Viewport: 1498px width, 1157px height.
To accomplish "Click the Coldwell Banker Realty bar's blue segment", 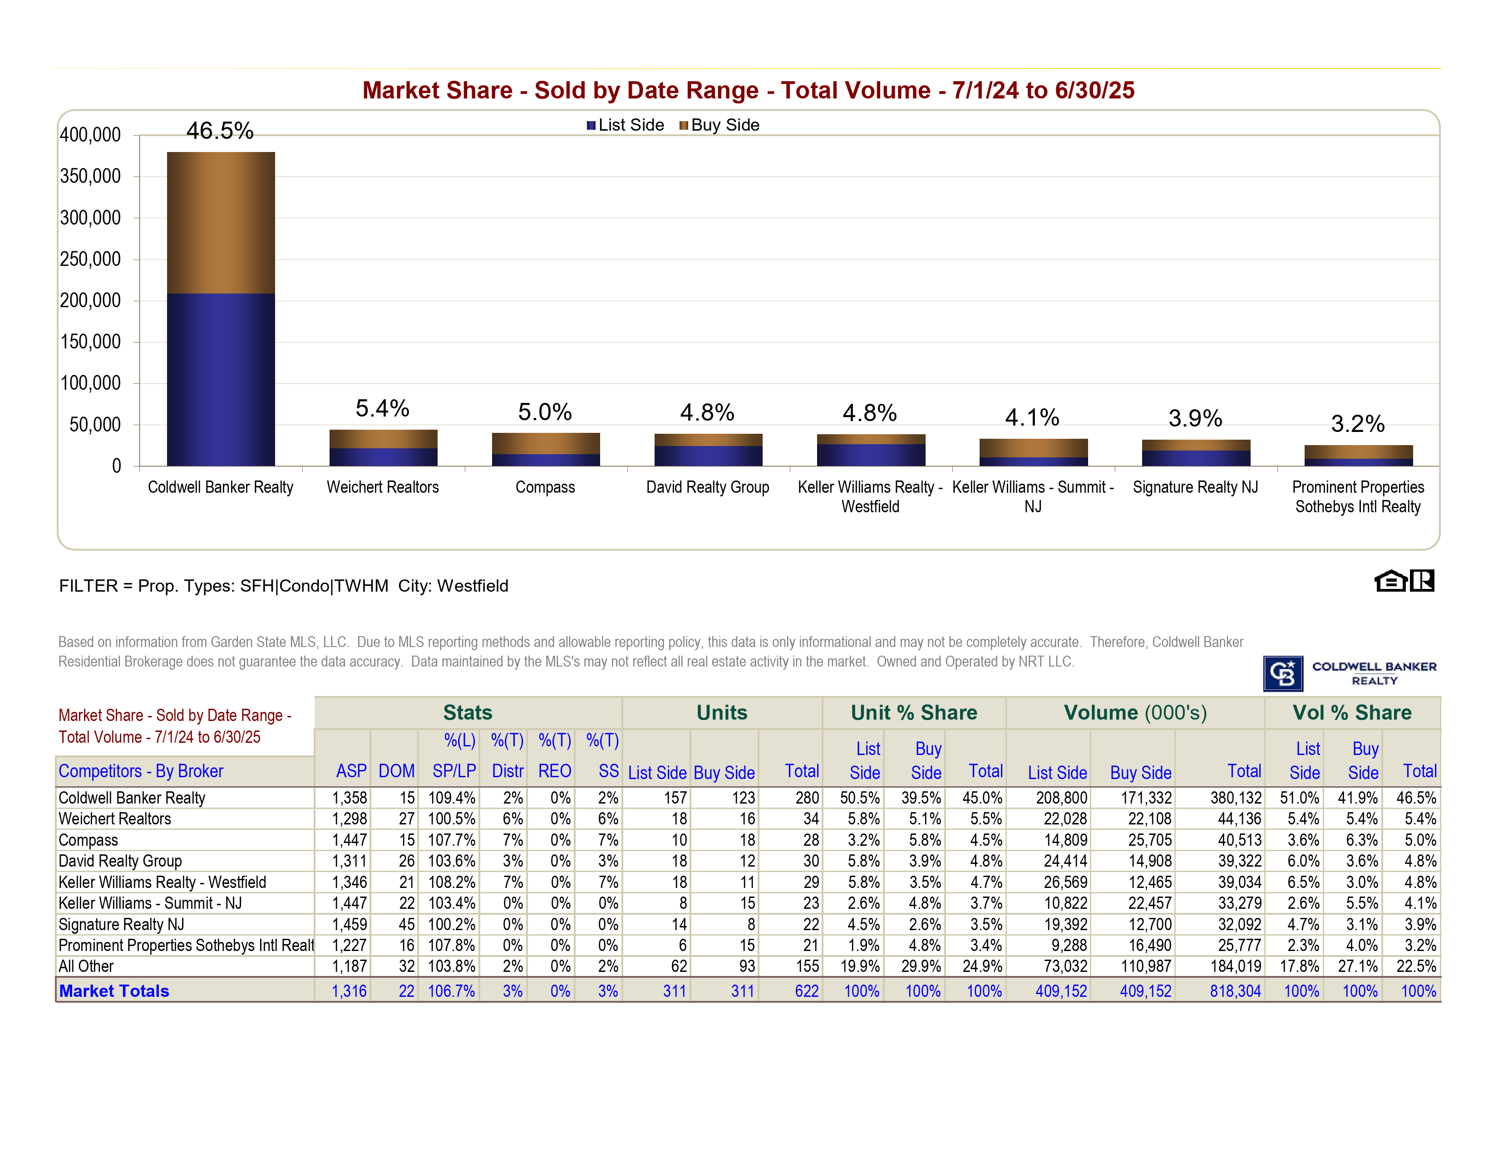I will [x=221, y=380].
